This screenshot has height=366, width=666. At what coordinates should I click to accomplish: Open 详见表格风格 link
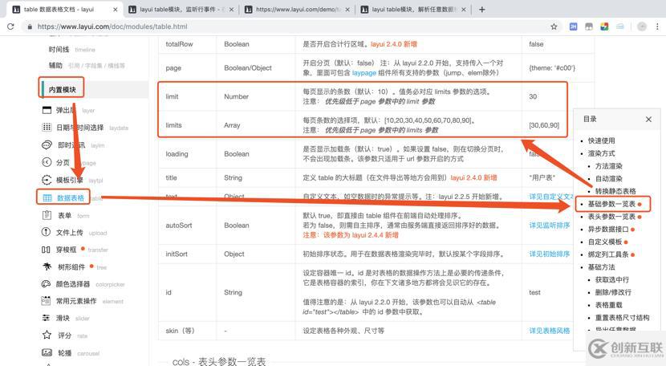point(549,331)
